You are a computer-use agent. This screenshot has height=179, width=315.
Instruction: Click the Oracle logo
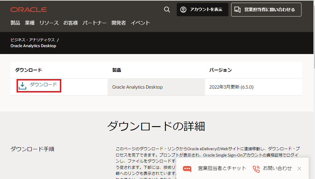(x=29, y=9)
